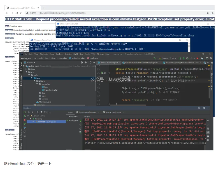218x172 pixels.
Task: Open the Refactor menu in IntelliJ
Action: (x=68, y=54)
